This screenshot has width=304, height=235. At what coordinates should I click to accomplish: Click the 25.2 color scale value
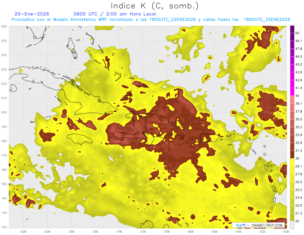click(x=298, y=190)
